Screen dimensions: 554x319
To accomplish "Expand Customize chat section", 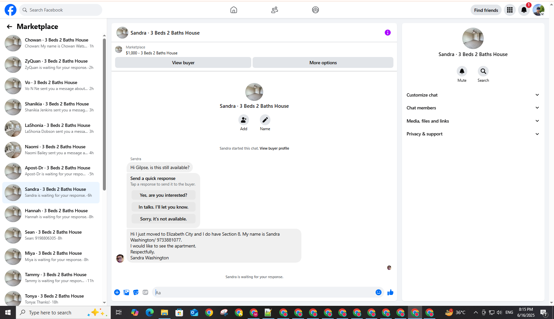I will point(473,95).
